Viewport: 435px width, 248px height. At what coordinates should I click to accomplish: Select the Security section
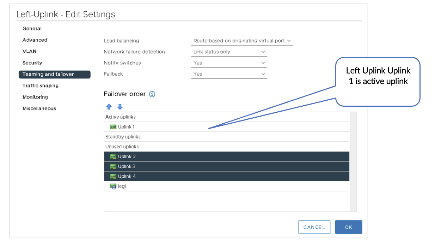pos(32,63)
